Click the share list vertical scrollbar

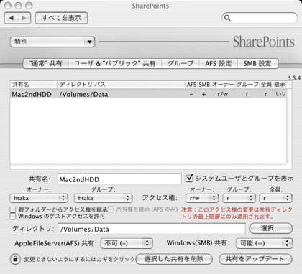(x=289, y=127)
